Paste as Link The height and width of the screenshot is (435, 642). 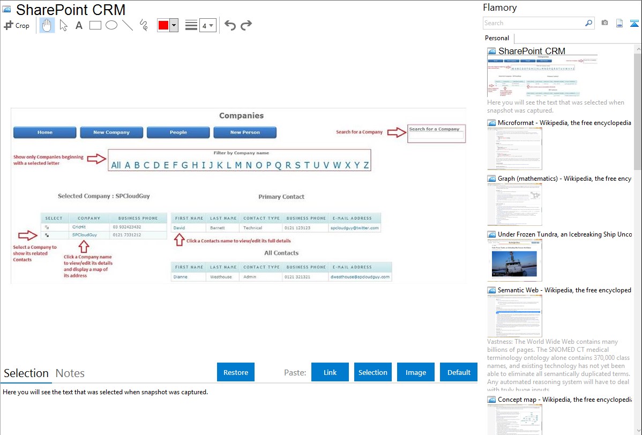[x=330, y=372]
